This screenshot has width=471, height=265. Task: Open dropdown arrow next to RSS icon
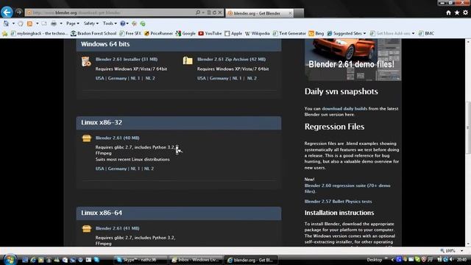37,24
